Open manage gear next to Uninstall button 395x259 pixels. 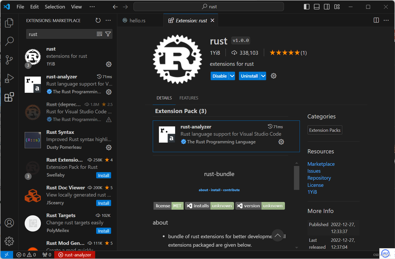point(274,76)
